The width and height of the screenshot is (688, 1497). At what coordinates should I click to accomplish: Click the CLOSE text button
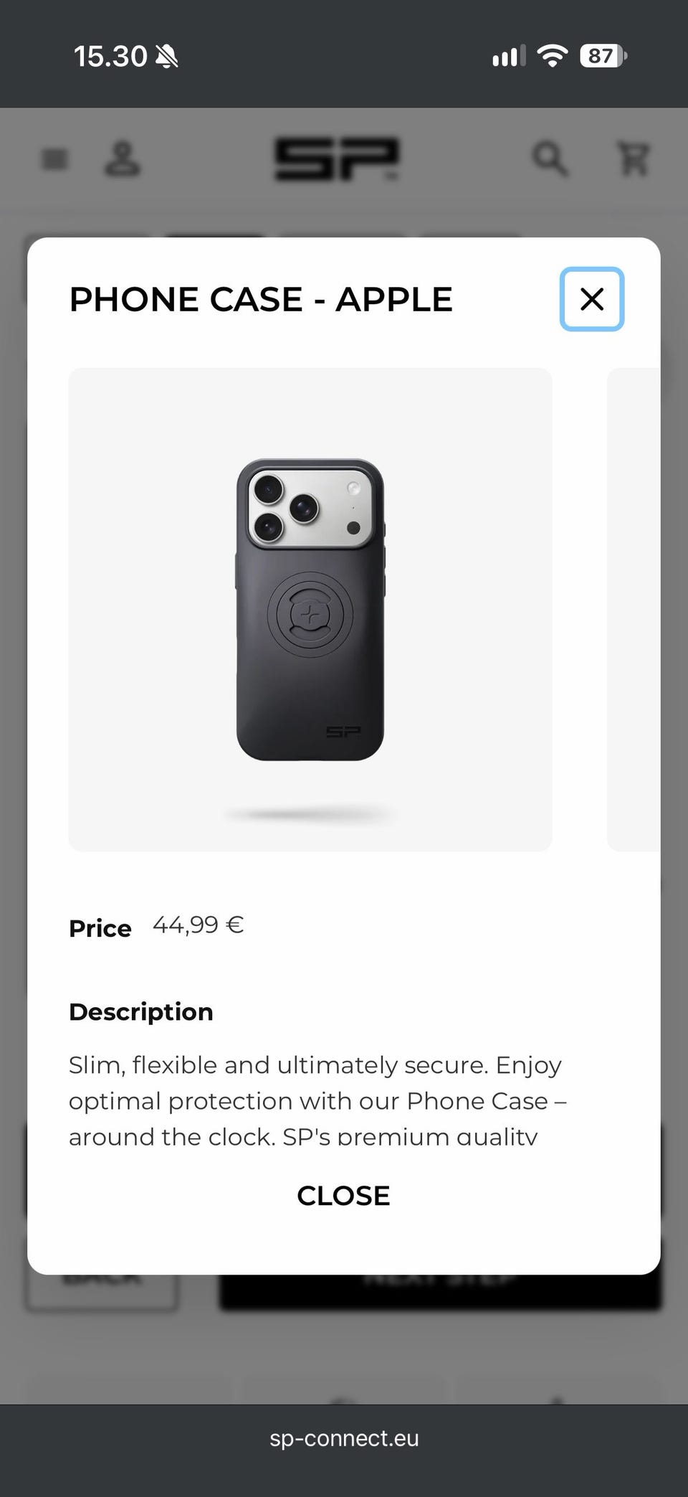click(343, 1195)
